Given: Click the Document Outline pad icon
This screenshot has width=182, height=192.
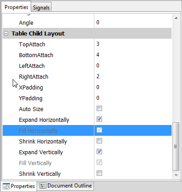Looking at the screenshot, I should 42,186.
